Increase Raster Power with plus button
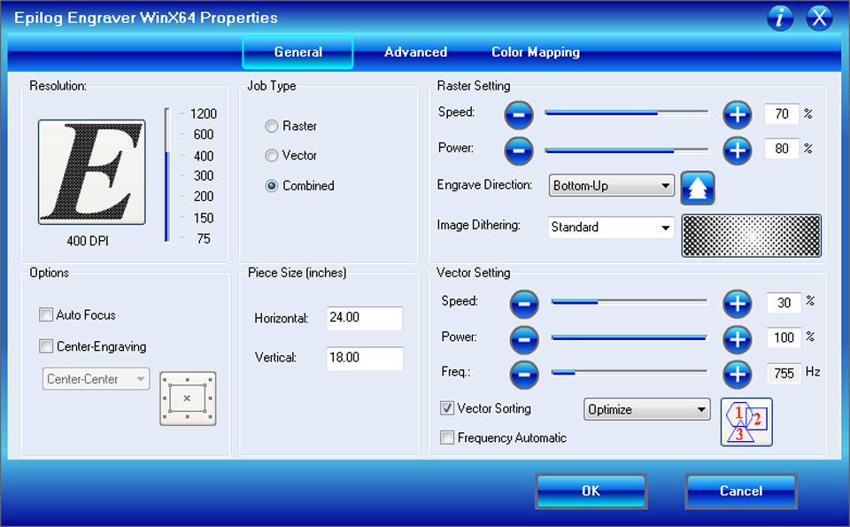 [x=738, y=151]
